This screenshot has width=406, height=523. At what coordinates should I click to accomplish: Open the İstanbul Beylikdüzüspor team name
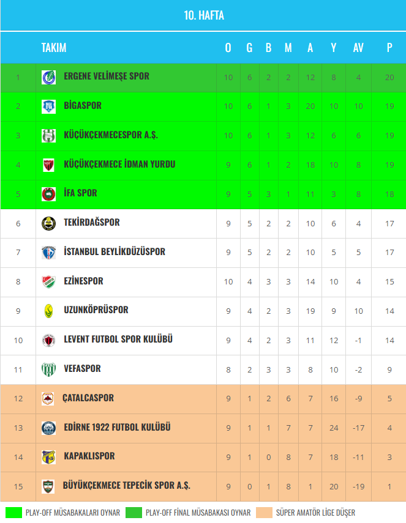(x=114, y=251)
